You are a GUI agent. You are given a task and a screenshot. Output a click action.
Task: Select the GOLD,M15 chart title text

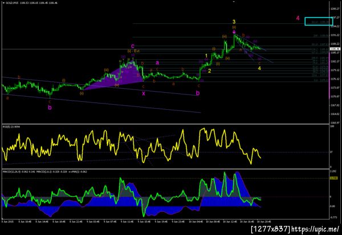tap(11, 3)
